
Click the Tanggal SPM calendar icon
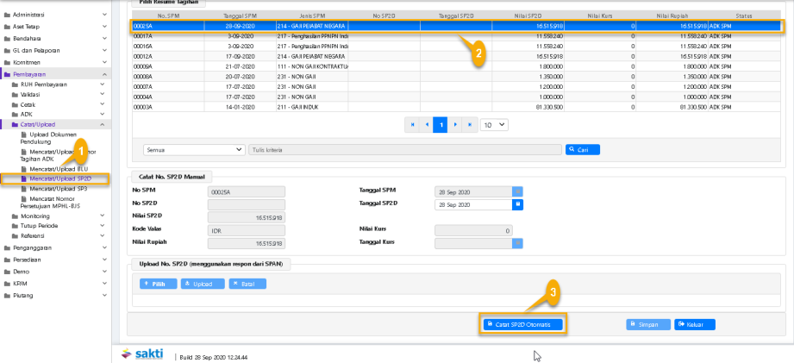[517, 191]
